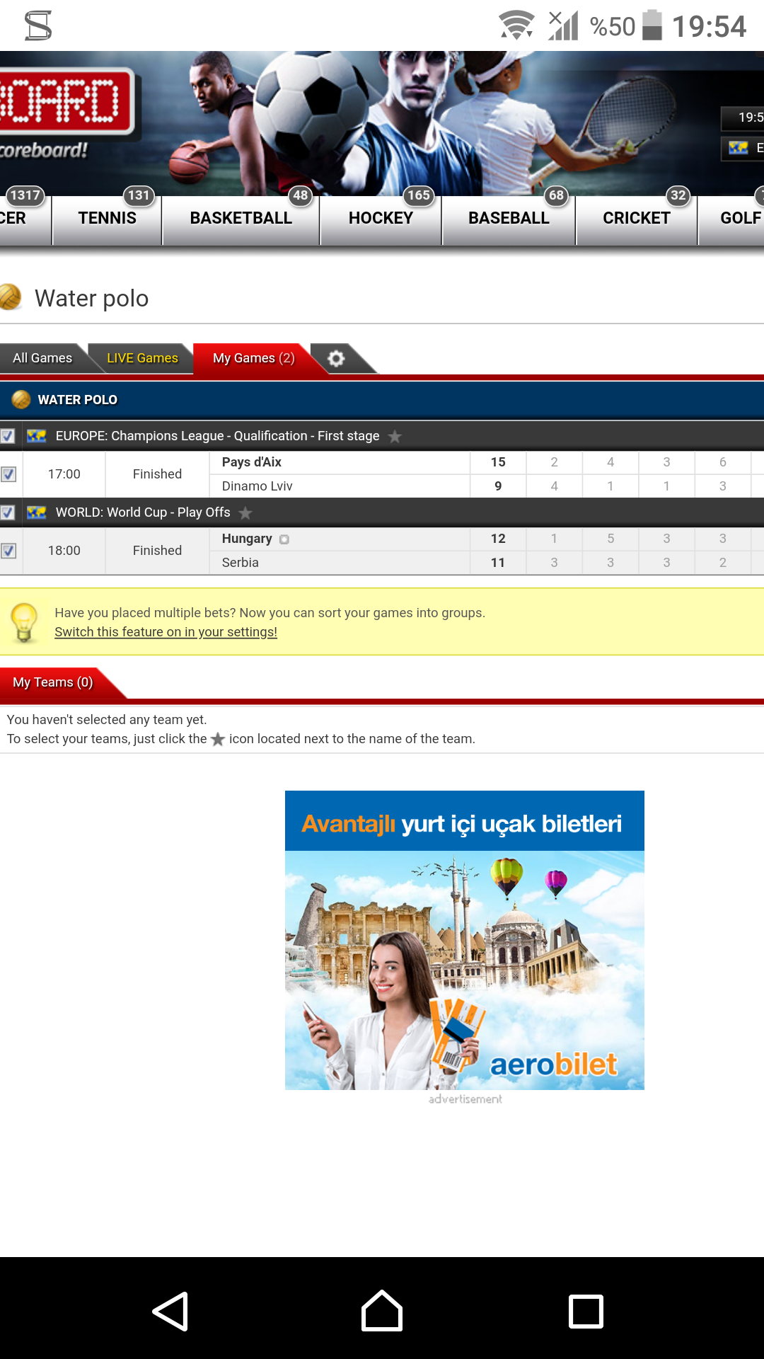Uncheck the Hungary vs Serbia match checkbox
764x1359 pixels.
8,551
